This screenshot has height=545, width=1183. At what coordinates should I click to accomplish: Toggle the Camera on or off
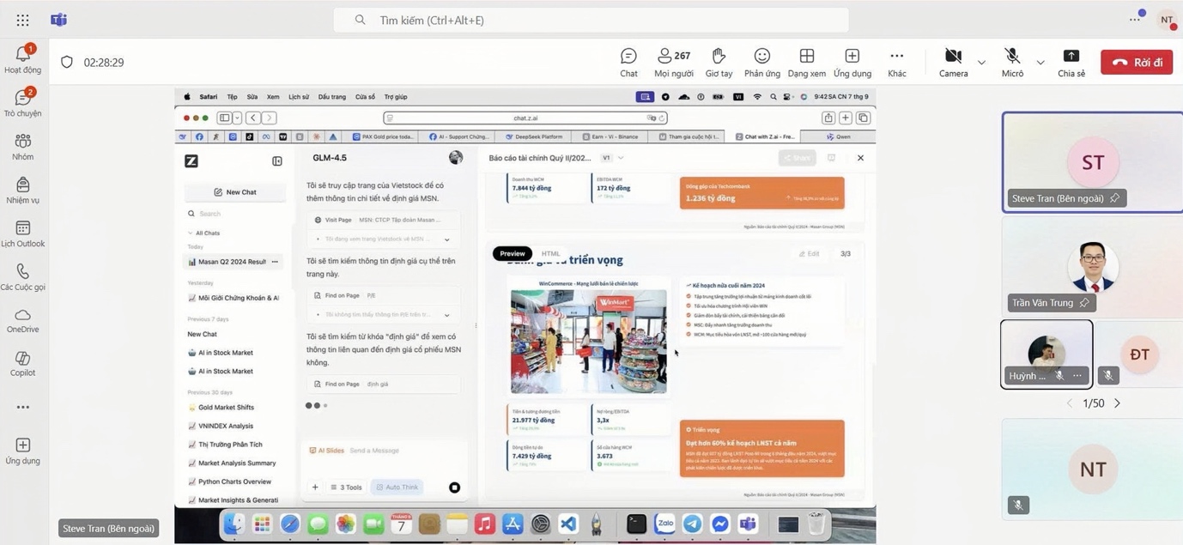point(953,62)
